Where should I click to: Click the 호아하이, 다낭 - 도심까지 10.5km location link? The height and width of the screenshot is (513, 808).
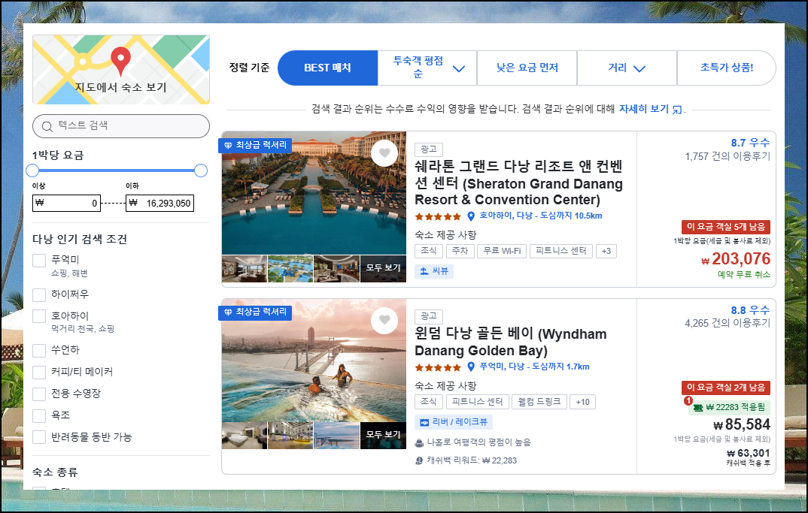541,216
